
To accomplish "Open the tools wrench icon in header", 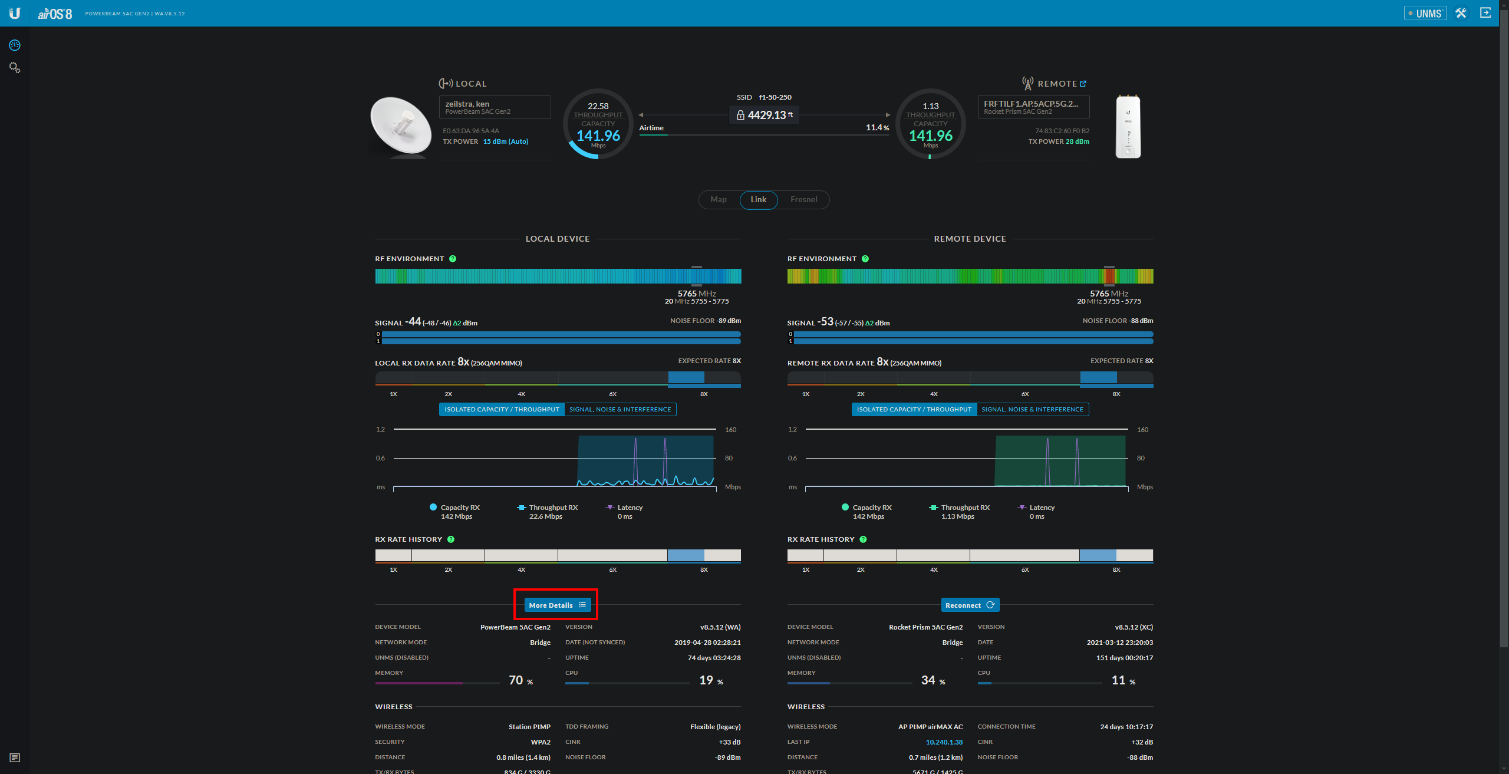I will (1461, 13).
